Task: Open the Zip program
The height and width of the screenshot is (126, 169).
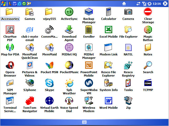Action: tap(128, 103)
